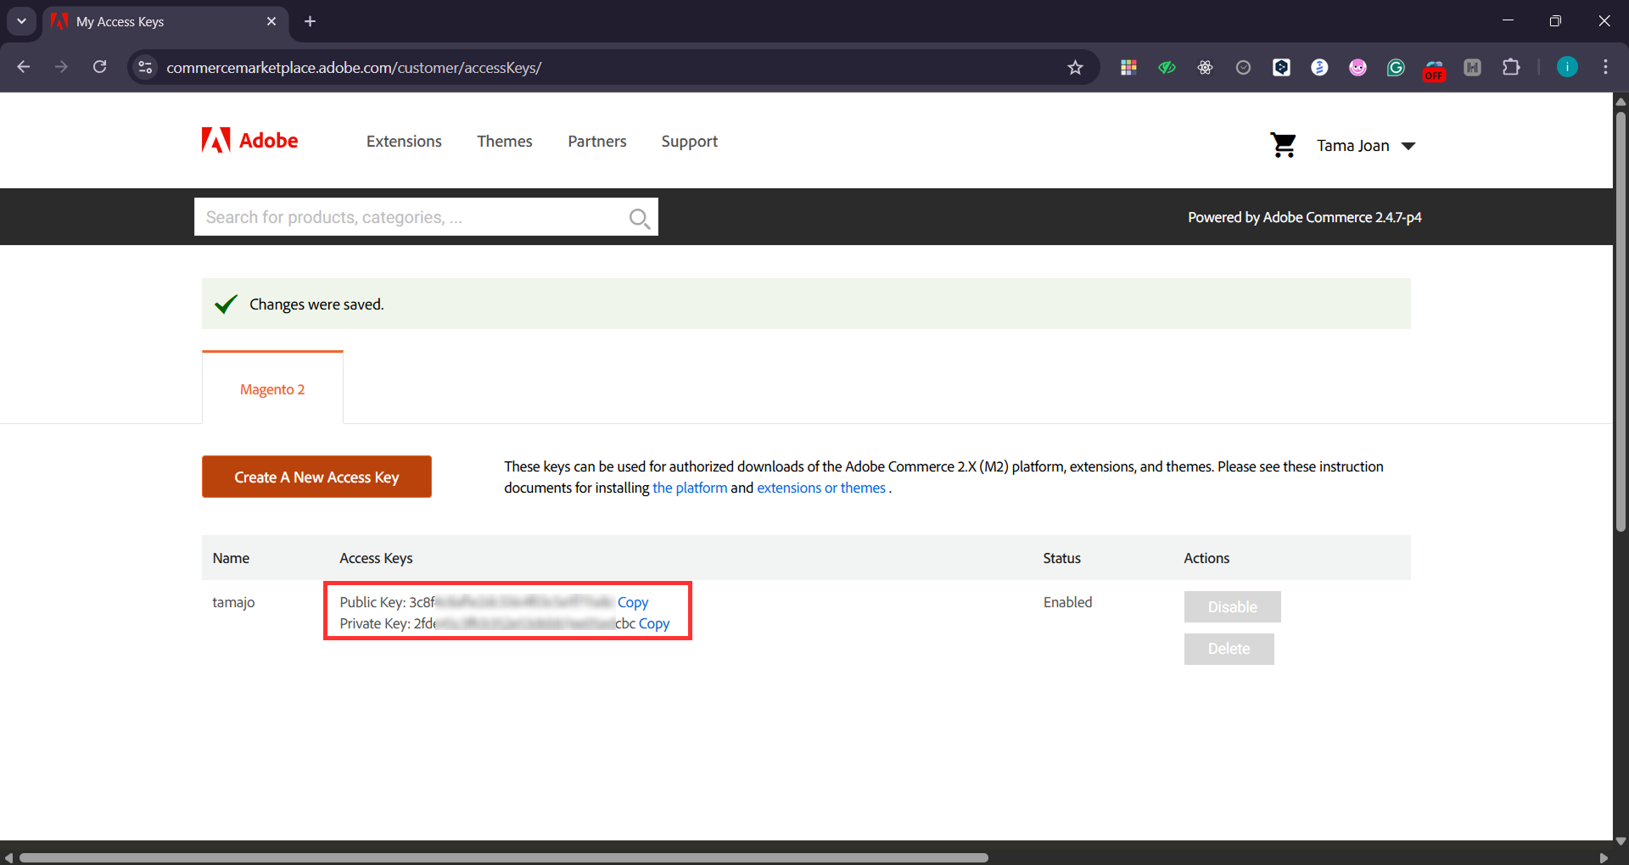1629x865 pixels.
Task: Open the Partners menu item
Action: 597,142
